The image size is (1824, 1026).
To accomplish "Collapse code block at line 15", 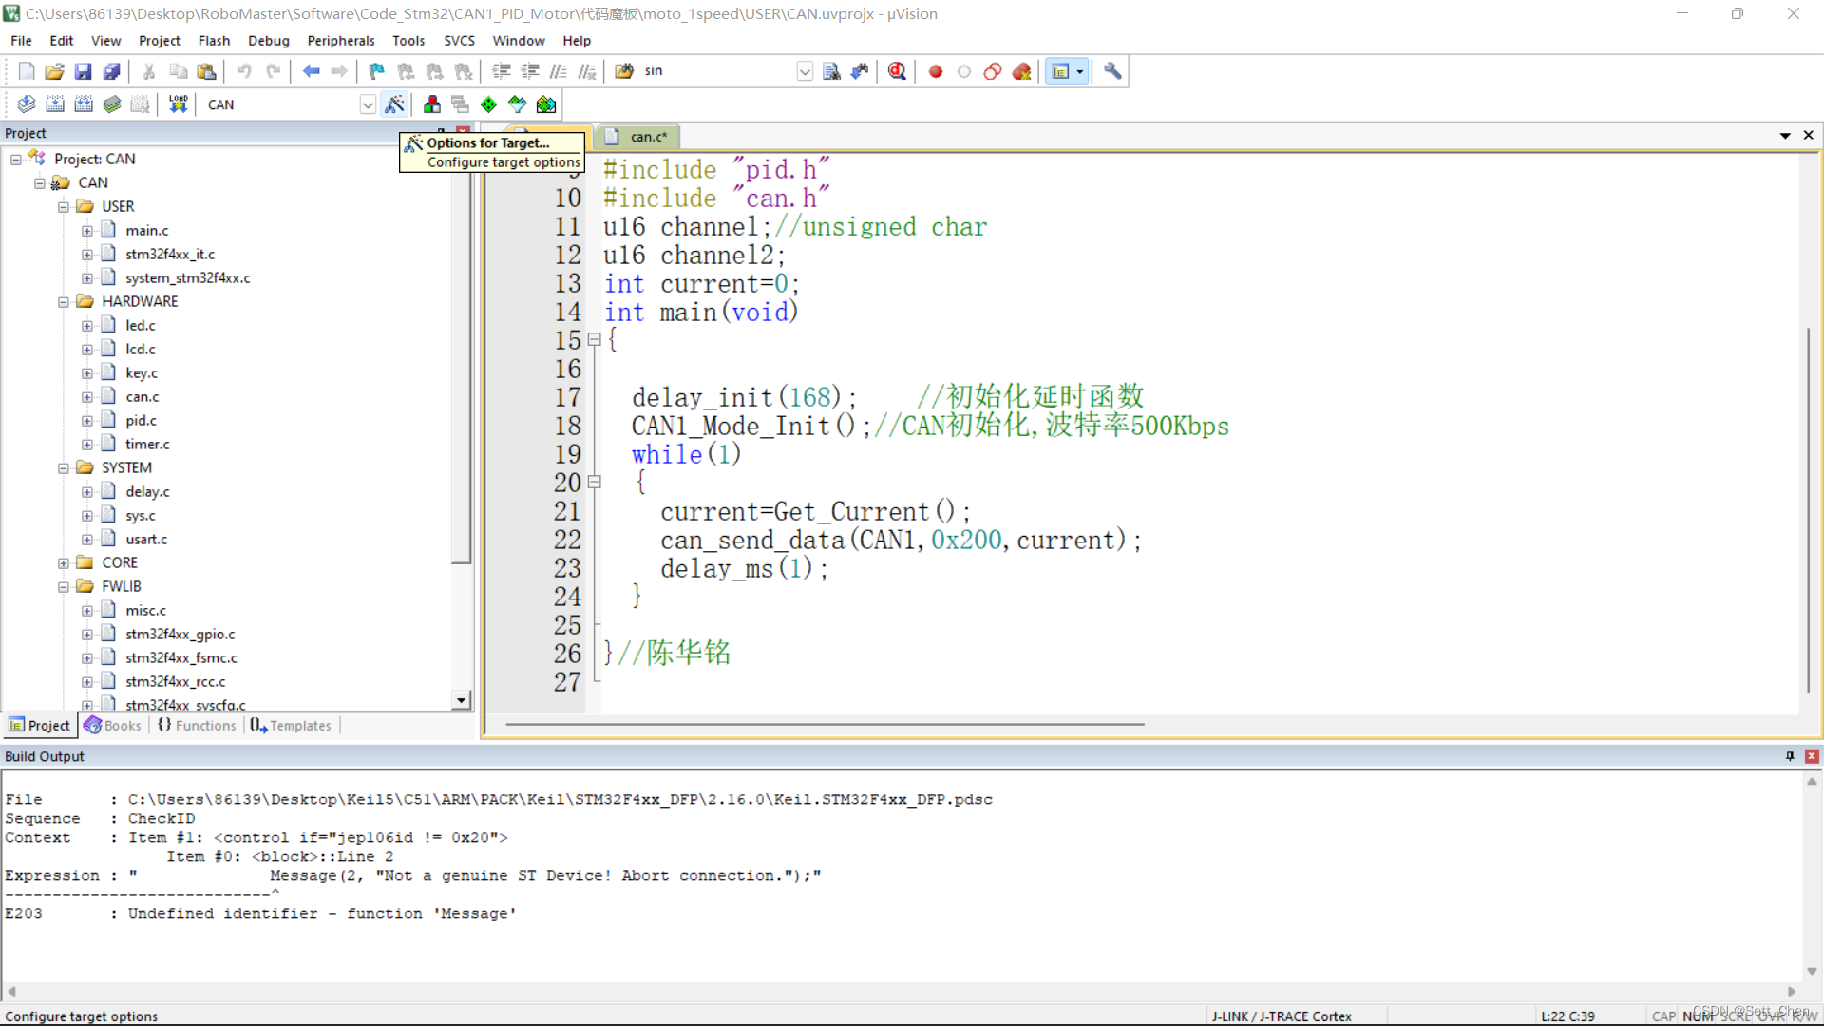I will pos(595,339).
